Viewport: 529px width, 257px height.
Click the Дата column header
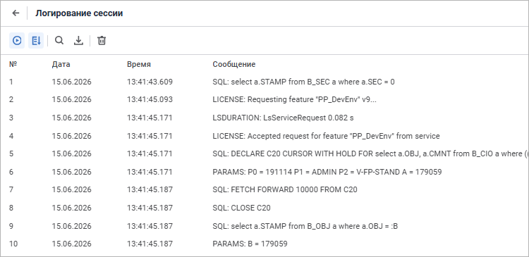pyautogui.click(x=61, y=64)
